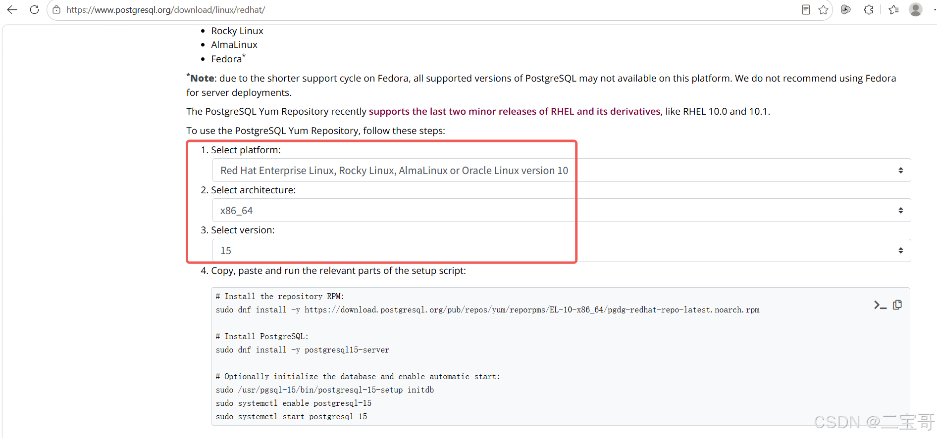Click the bold "Note" text
The image size is (937, 438).
click(203, 78)
